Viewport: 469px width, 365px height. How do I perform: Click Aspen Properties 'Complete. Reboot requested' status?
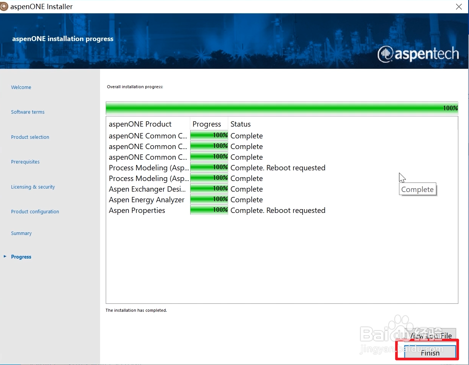[278, 210]
